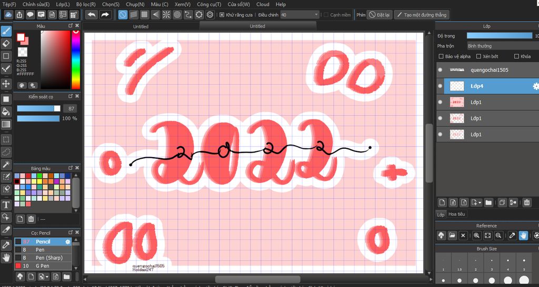539x287 pixels.
Task: Expand add-layer dropdown arrow in layer panel
Action: tap(480, 202)
